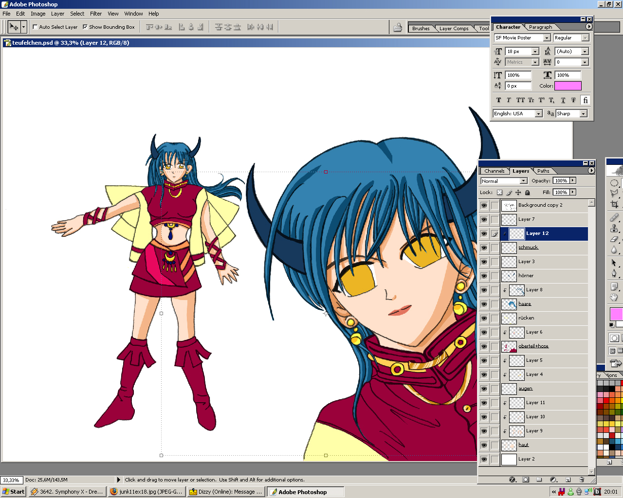Open the SF Movie Poster font dropdown
The height and width of the screenshot is (498, 623).
(547, 38)
